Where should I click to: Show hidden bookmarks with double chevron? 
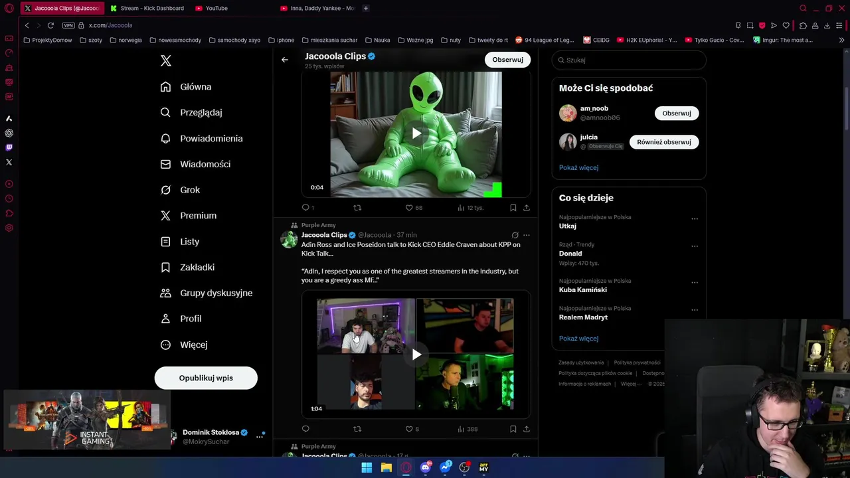click(x=842, y=40)
